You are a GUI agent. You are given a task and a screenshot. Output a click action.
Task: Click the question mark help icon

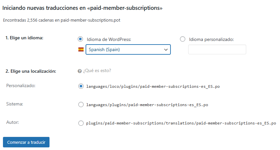point(80,71)
